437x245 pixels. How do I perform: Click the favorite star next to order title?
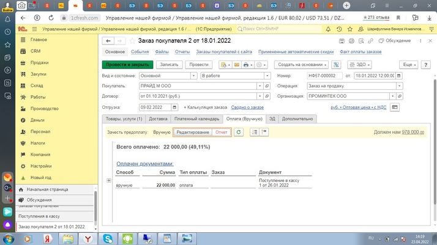coord(132,41)
